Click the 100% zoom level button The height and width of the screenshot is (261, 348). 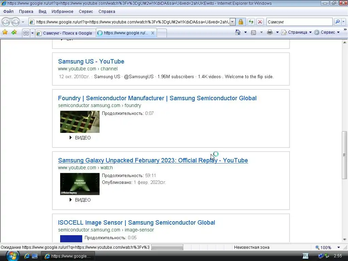tap(324, 247)
